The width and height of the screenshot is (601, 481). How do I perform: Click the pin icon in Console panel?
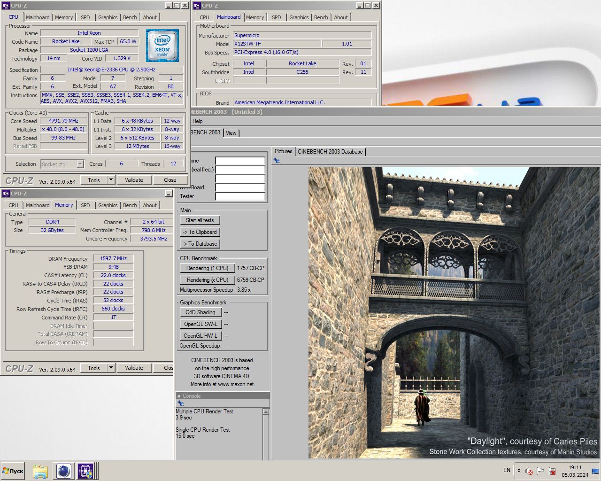181,403
